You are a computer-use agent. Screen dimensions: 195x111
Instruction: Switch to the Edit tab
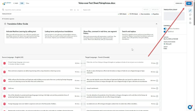(x=22, y=3)
